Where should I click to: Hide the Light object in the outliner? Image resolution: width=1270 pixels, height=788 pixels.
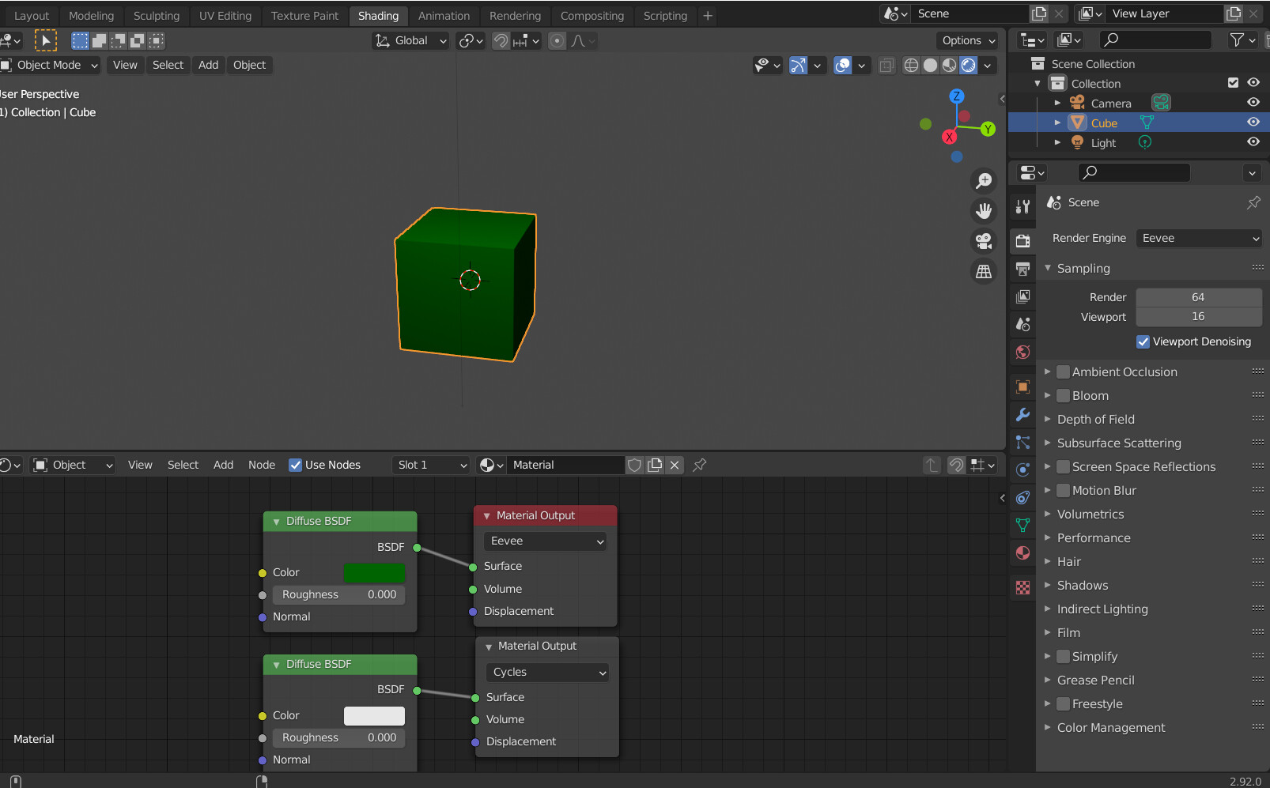point(1253,142)
